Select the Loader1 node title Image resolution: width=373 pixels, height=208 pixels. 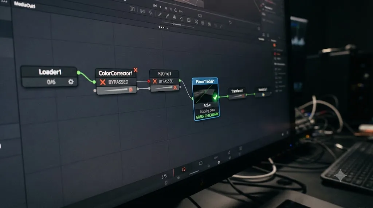pyautogui.click(x=50, y=72)
